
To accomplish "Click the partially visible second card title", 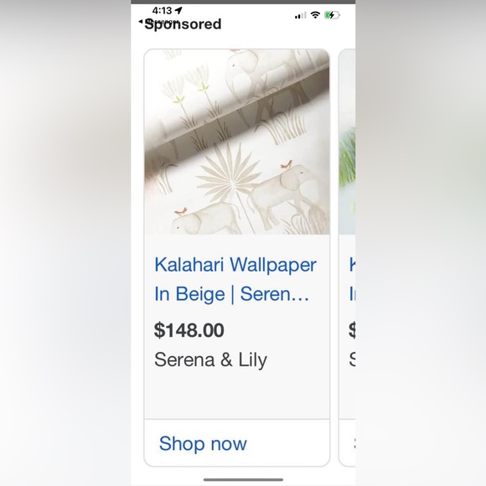I will pos(352,279).
